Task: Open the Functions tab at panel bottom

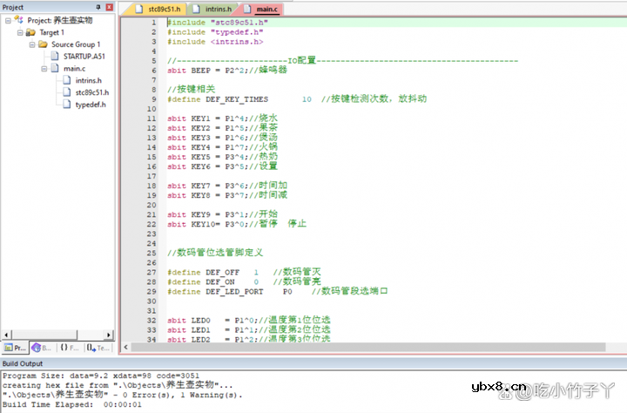Action: [x=69, y=348]
